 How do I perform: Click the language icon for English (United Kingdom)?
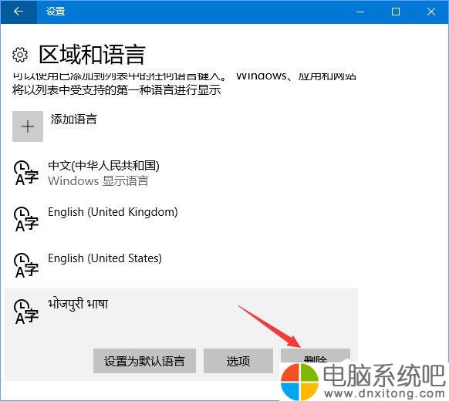coord(26,219)
